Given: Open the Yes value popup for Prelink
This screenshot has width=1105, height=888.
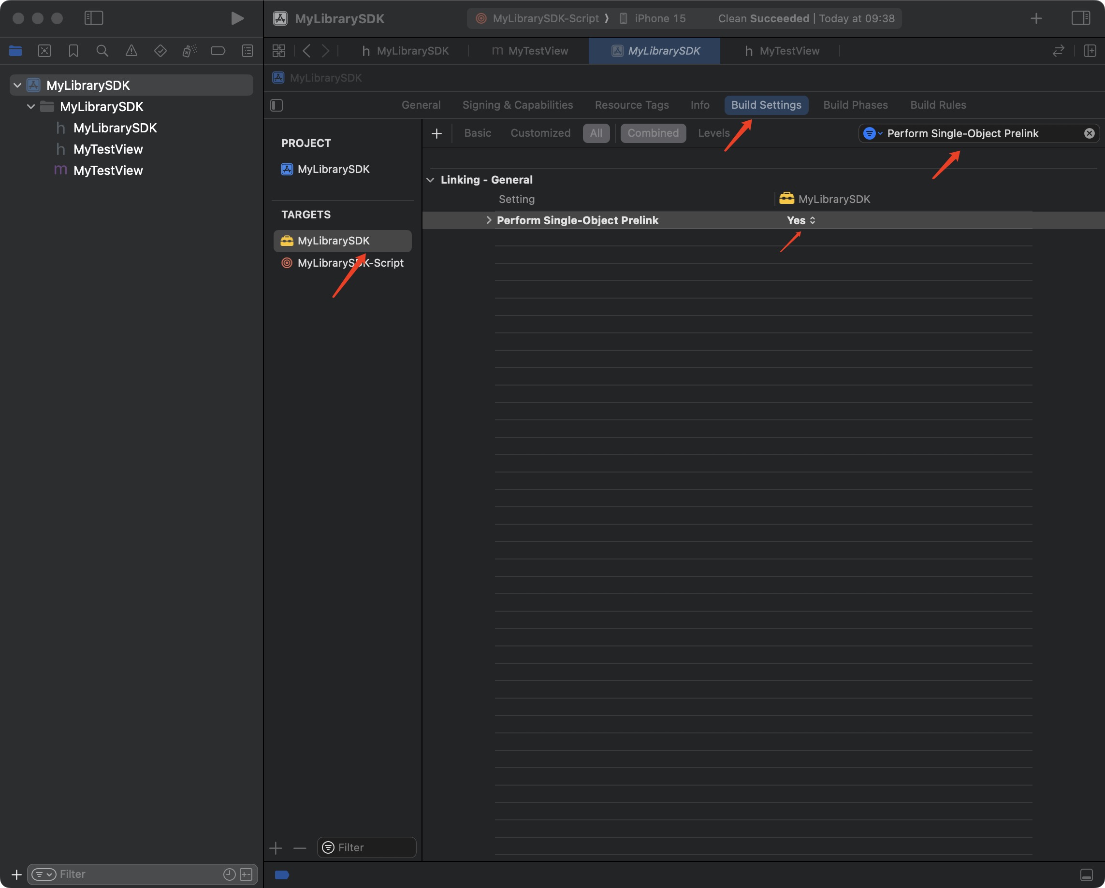Looking at the screenshot, I should (x=801, y=220).
